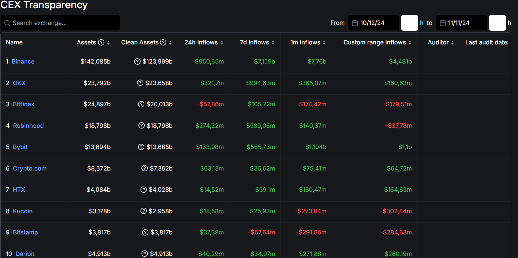Sort by the Auditor column
The height and width of the screenshot is (258, 518).
pyautogui.click(x=452, y=43)
